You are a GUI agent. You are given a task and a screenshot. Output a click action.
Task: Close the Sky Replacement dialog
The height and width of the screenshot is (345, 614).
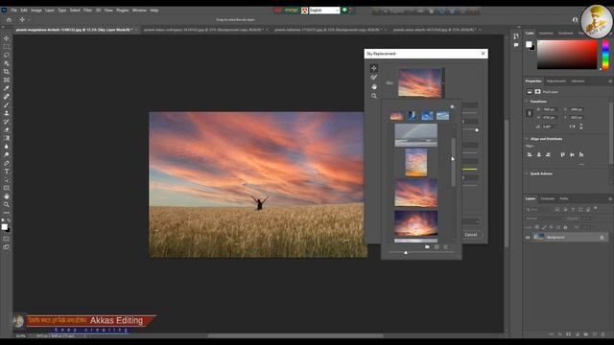tap(483, 54)
